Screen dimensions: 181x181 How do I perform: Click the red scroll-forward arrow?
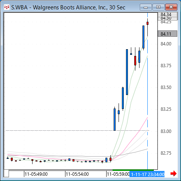174,173
